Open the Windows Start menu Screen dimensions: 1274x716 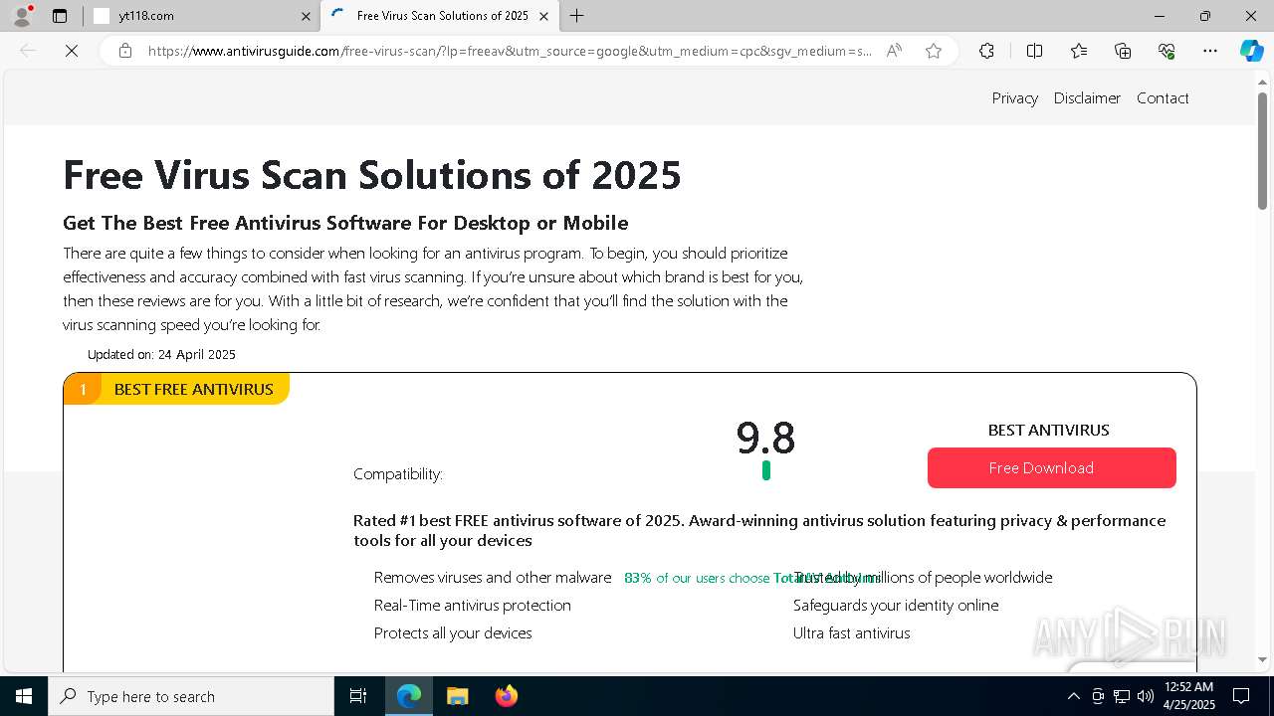click(24, 696)
